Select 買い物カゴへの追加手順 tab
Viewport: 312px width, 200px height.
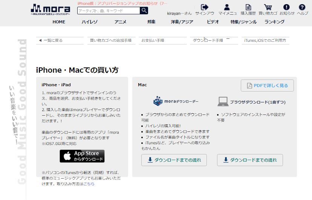[111, 40]
